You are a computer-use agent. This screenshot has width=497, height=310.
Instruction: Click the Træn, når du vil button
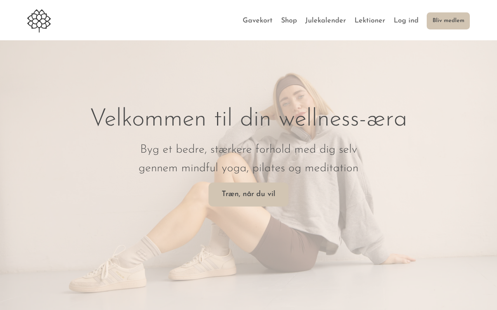(248, 195)
